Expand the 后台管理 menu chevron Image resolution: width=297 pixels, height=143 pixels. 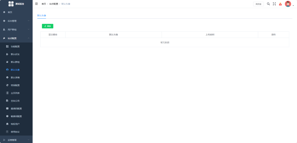29,21
